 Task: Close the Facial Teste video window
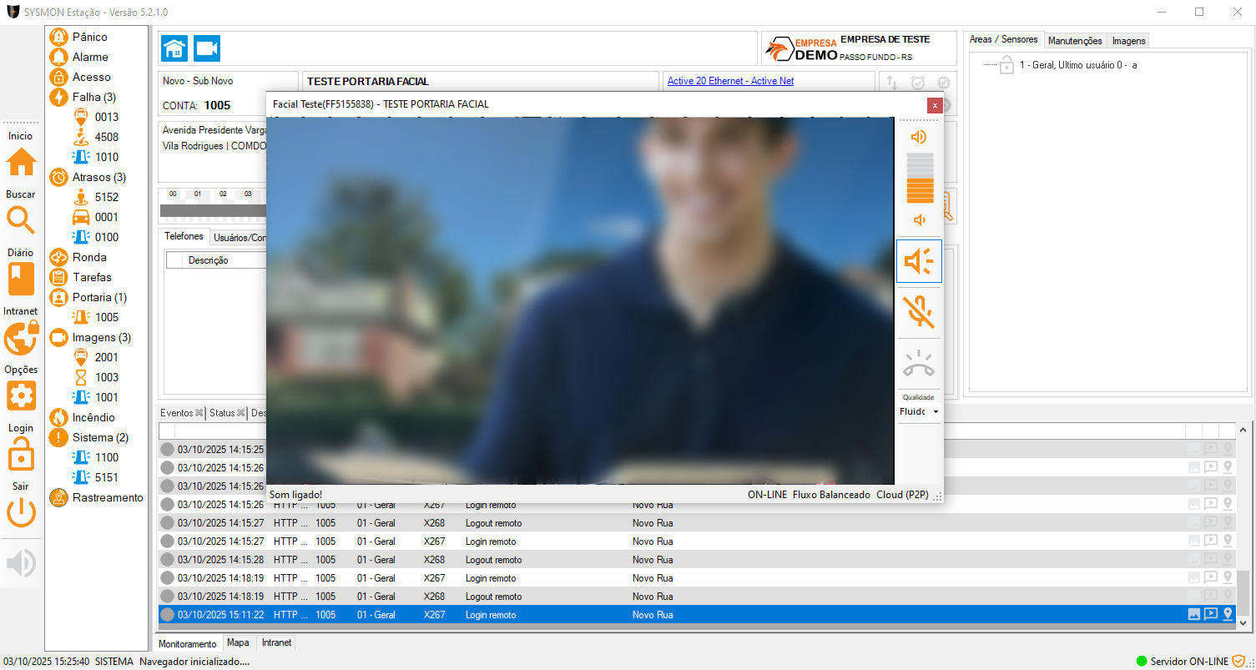tap(935, 105)
